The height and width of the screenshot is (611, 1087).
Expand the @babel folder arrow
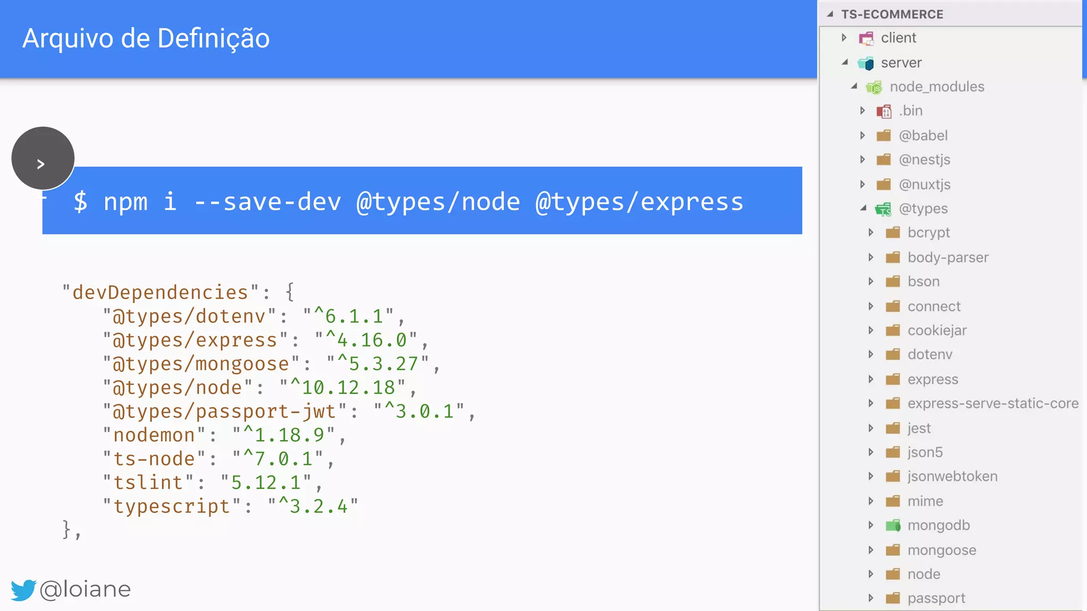point(863,135)
